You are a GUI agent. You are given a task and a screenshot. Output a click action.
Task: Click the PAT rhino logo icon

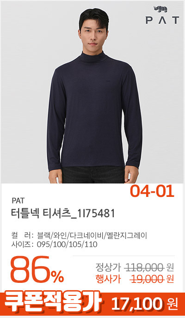[x=160, y=10]
